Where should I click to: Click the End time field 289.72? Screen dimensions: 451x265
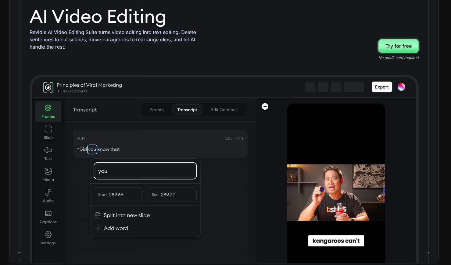pos(172,195)
